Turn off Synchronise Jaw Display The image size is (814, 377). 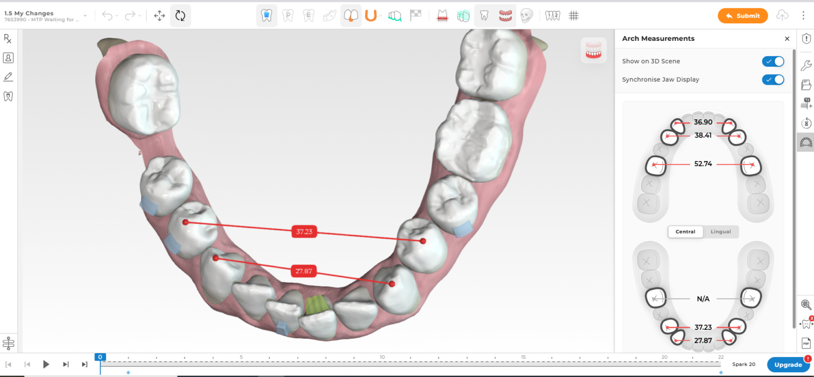(773, 79)
